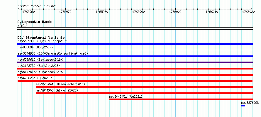Click ruler position 1765970
The image size is (261, 117).
(x=65, y=12)
